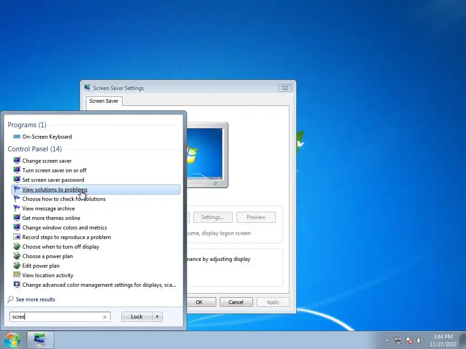Viewport: 466px width, 349px height.
Task: Click Screen Saver Settings taskbar icon
Action: tap(41, 340)
